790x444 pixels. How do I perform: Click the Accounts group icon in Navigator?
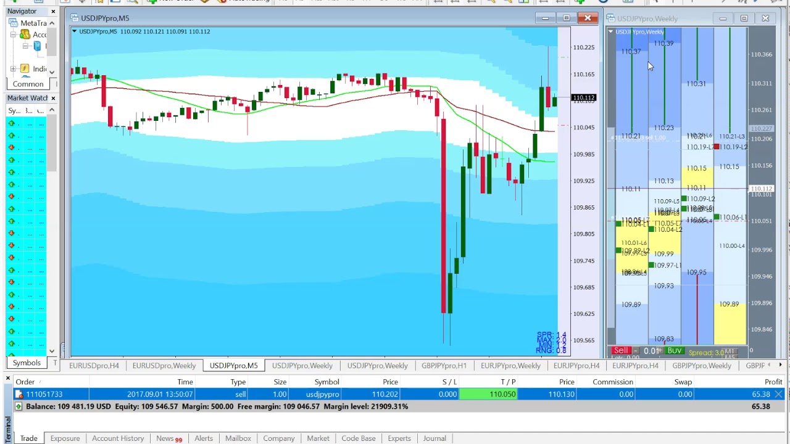pos(25,35)
